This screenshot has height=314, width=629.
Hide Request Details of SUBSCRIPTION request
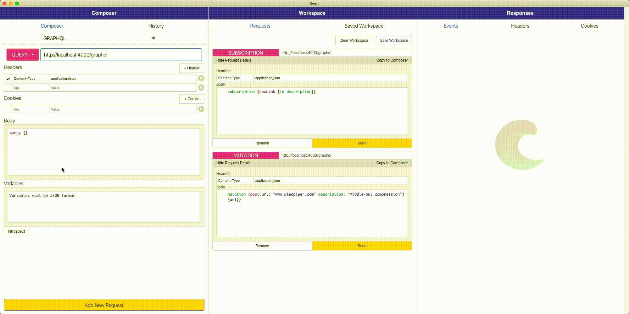point(234,60)
